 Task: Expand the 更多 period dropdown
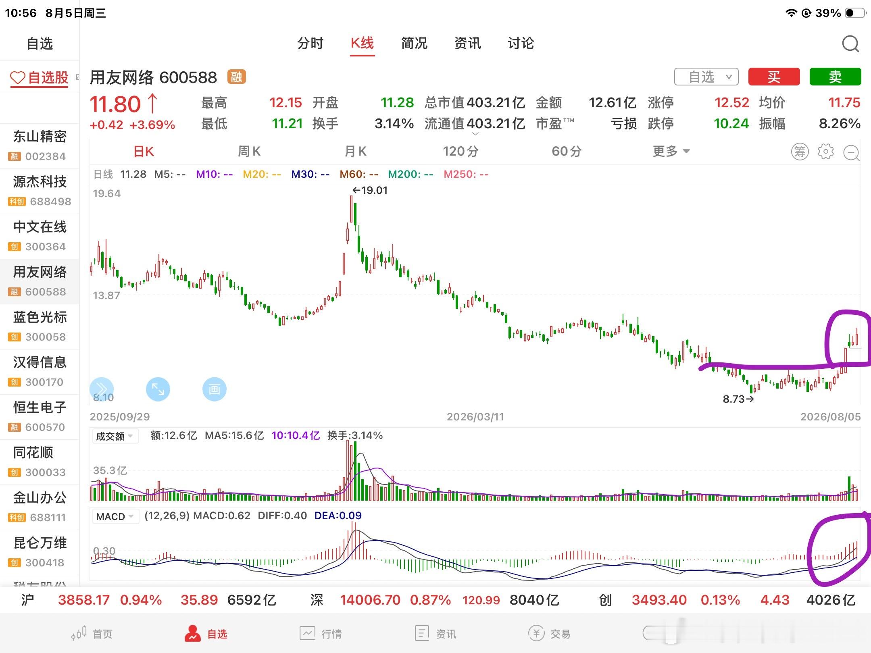[x=671, y=152]
